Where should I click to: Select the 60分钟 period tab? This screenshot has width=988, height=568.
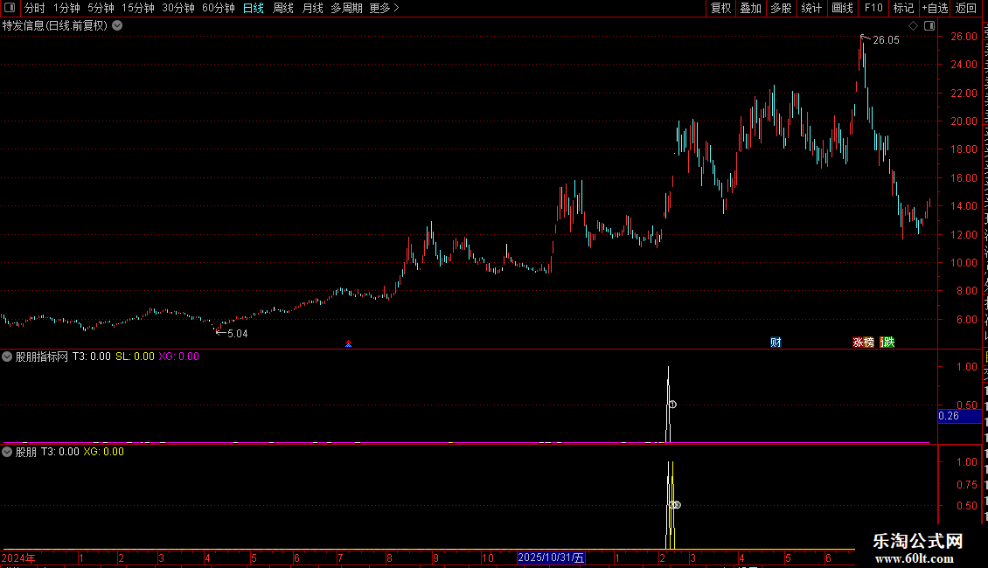tap(218, 8)
